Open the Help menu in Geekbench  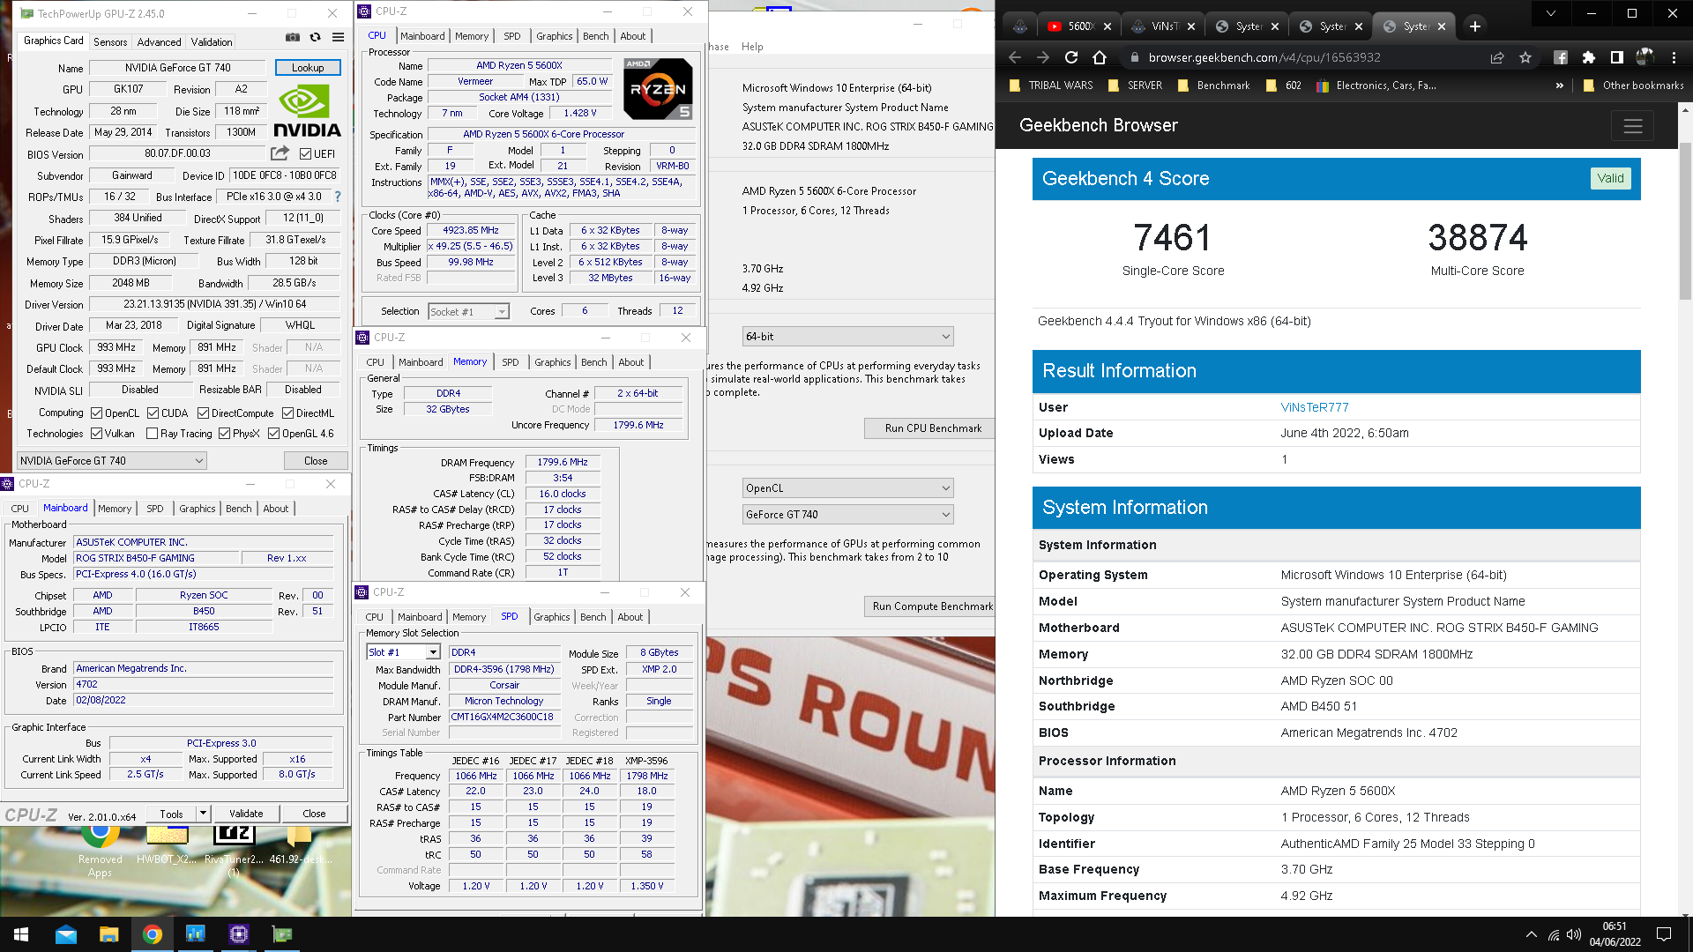[x=752, y=47]
